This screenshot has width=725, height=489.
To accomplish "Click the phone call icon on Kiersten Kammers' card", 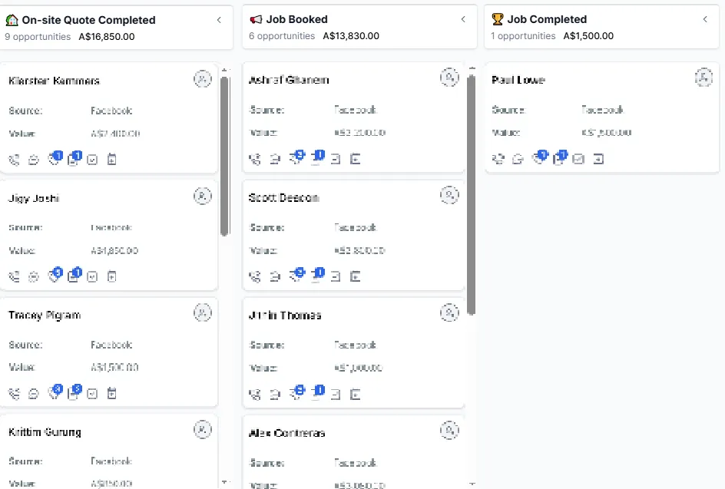I will 15,160.
